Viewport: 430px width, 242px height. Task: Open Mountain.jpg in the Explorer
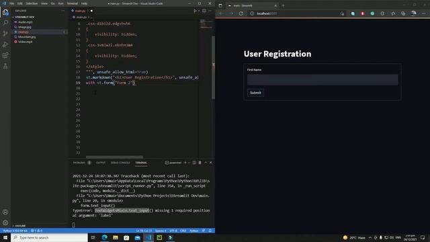pyautogui.click(x=27, y=37)
